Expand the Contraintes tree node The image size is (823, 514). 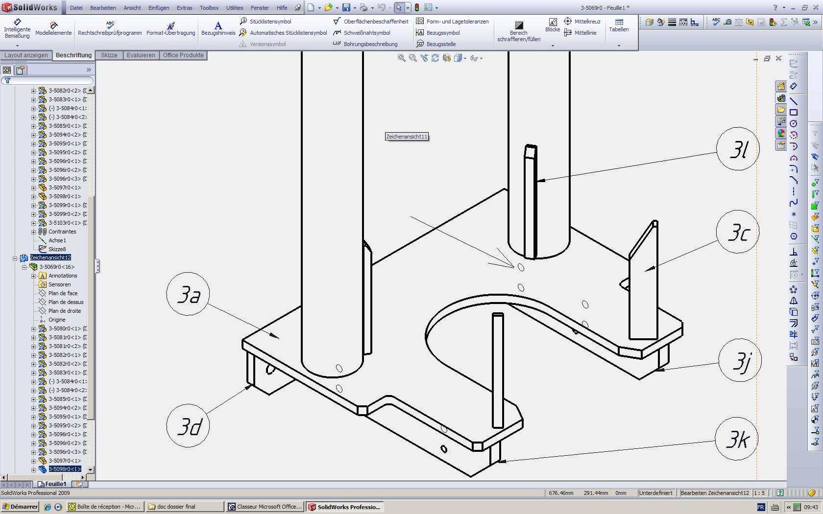(33, 232)
